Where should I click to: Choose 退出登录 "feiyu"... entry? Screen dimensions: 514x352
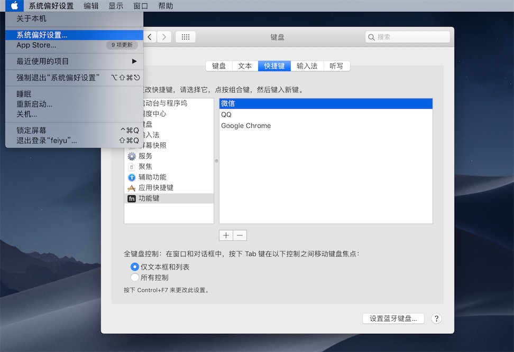[x=75, y=140]
